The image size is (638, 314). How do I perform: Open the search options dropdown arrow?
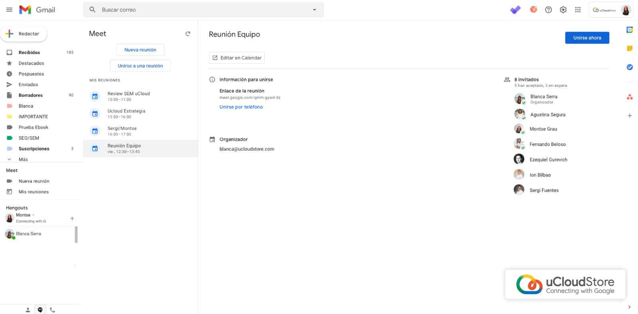tap(314, 10)
